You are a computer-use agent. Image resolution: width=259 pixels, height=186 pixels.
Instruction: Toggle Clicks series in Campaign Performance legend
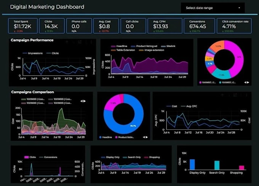(53, 53)
